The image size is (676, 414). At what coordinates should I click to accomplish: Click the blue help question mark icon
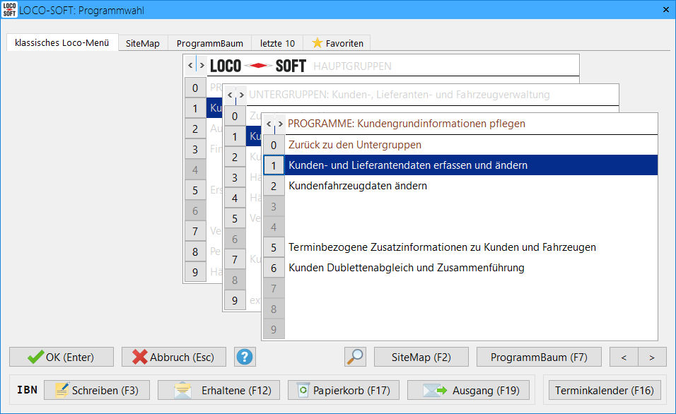point(245,357)
